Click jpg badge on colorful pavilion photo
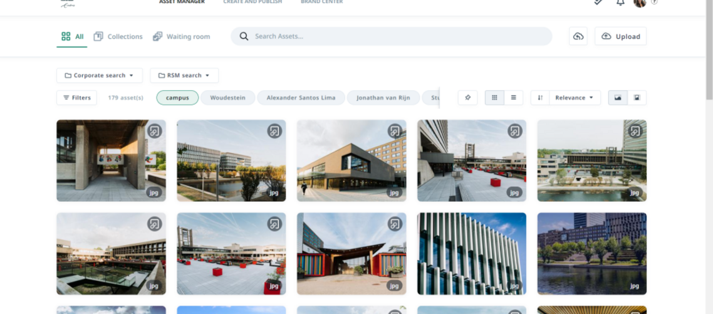713x314 pixels. coord(394,285)
